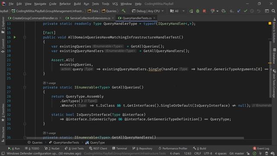Viewport: 277px width, 156px height.
Task: Open the Explorer tool window on left
Action: point(3,25)
